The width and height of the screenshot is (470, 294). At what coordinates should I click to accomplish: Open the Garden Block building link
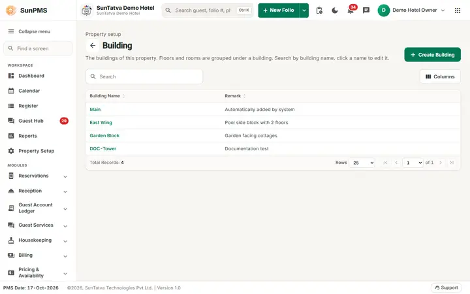point(104,136)
